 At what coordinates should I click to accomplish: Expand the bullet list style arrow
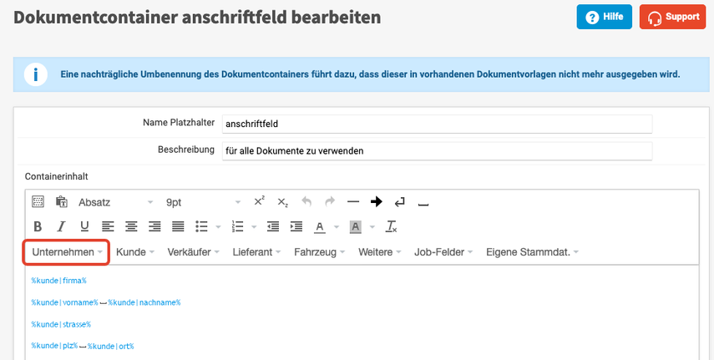click(217, 226)
